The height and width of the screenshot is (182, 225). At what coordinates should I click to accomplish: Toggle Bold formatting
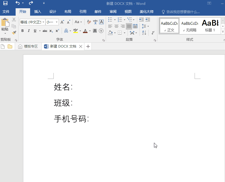pos(22,31)
